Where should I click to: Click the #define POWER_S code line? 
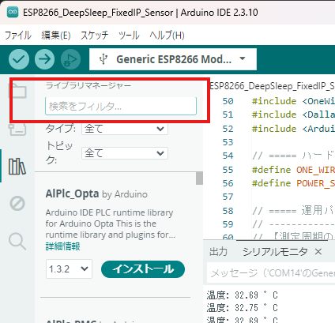click(x=293, y=183)
